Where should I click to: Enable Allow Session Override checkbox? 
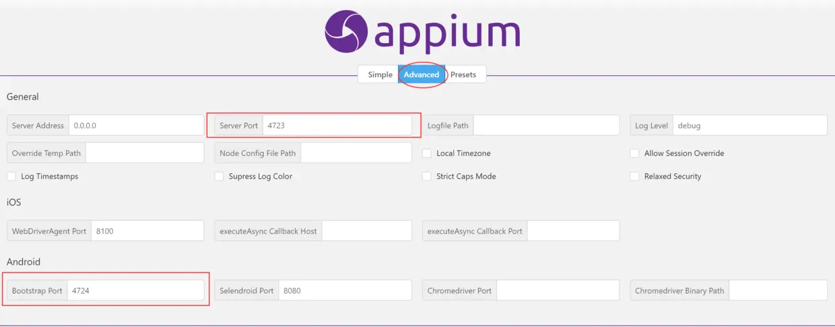tap(634, 153)
